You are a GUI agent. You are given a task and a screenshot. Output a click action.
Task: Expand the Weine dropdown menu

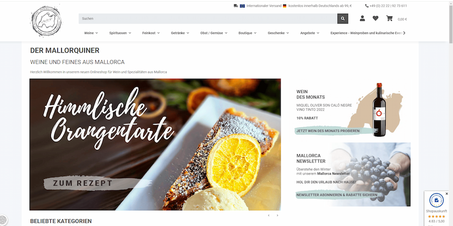pyautogui.click(x=91, y=33)
